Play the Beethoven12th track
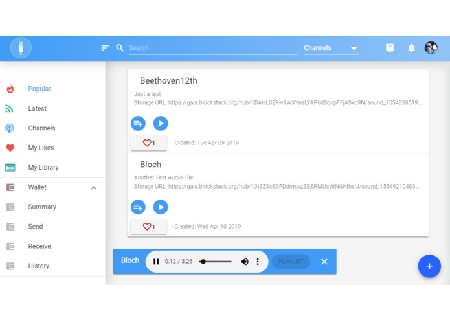The height and width of the screenshot is (320, 450). coord(161,124)
